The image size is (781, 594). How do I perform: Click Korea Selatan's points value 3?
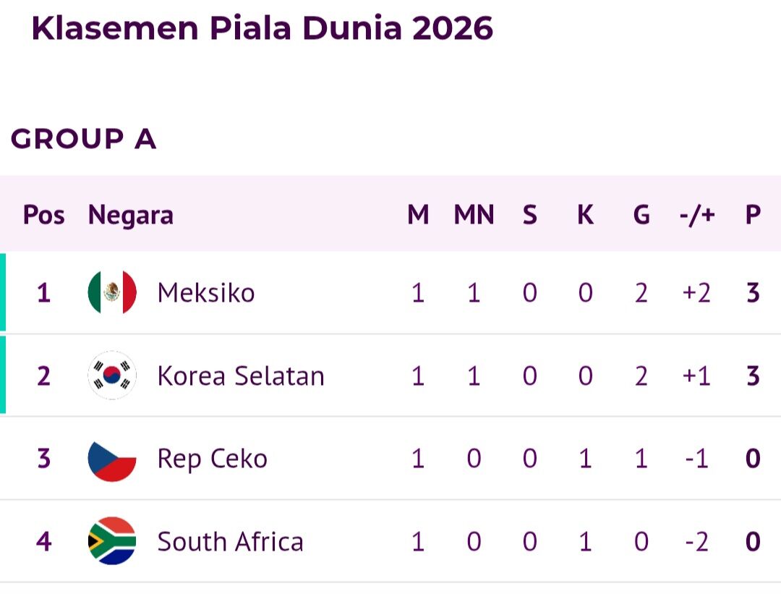point(753,376)
